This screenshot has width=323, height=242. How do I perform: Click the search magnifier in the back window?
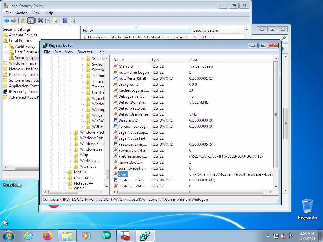(284, 38)
